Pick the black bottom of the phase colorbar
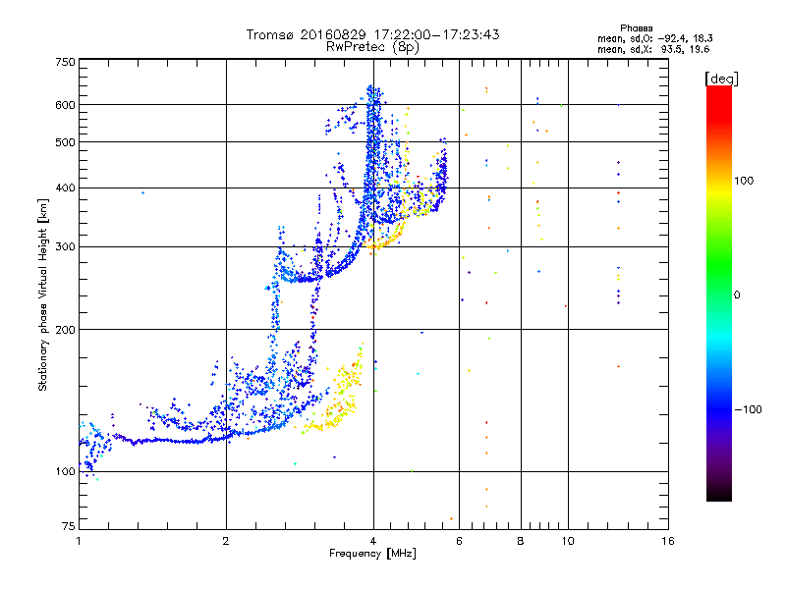Screen dimensions: 786x589 [719, 494]
